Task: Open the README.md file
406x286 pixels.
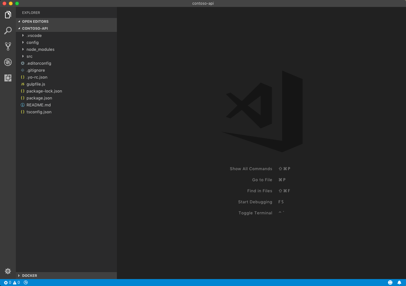Action: click(39, 105)
